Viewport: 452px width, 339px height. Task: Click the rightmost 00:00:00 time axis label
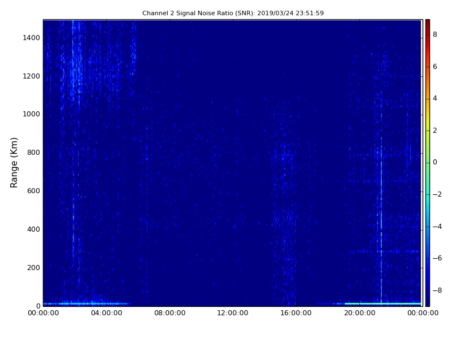[423, 313]
